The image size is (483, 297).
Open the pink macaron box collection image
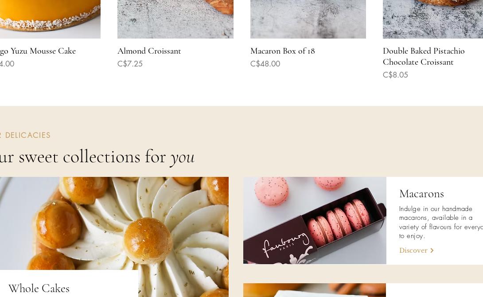tap(315, 220)
